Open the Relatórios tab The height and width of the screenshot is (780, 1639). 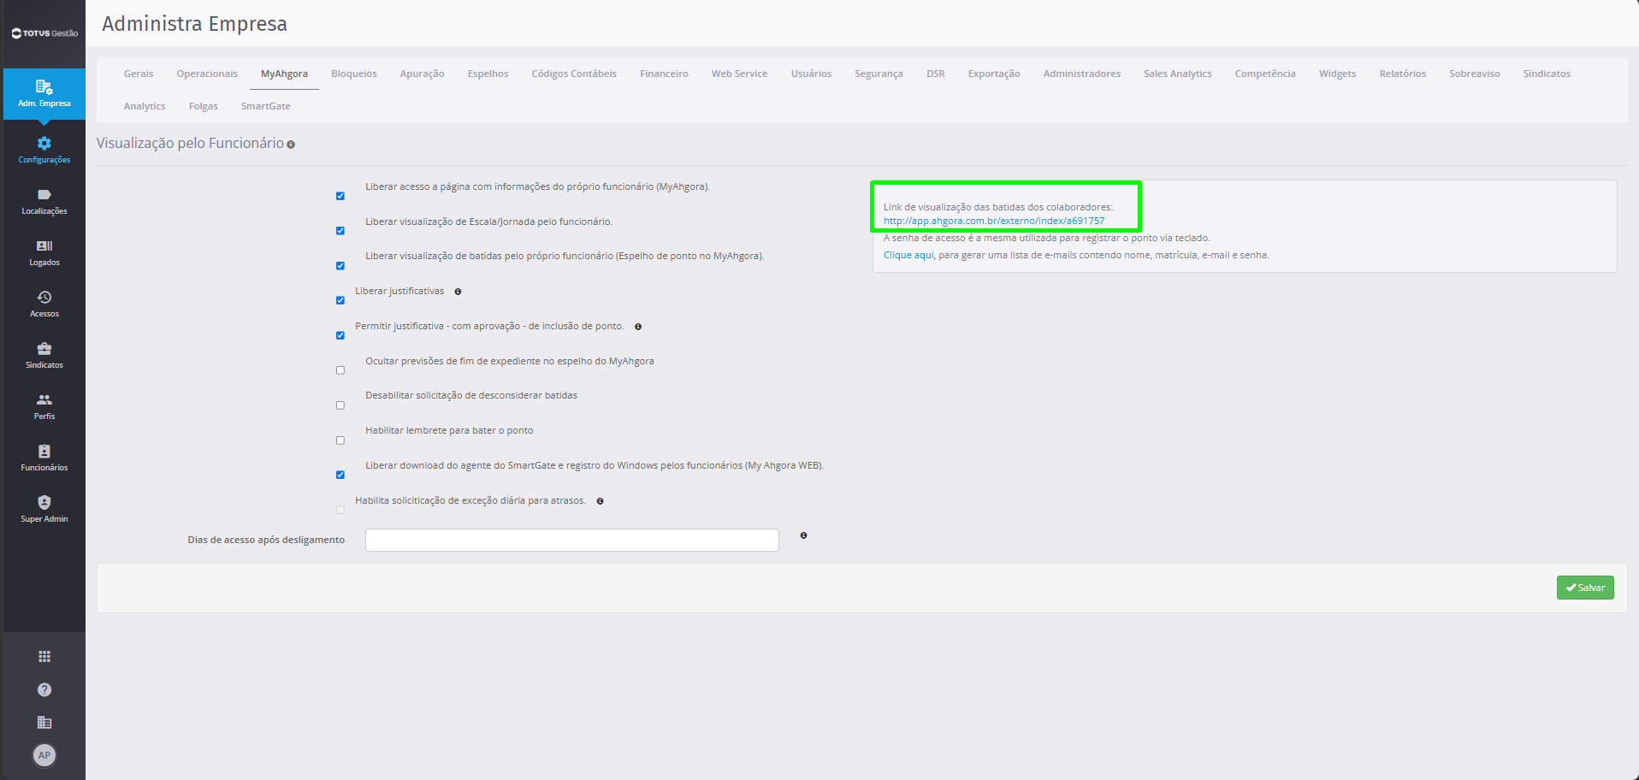tap(1403, 74)
